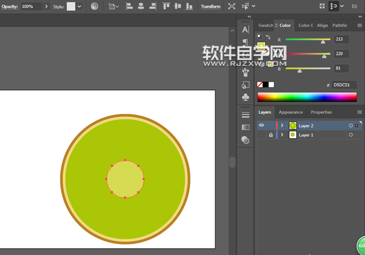Click the hex color value field
The width and height of the screenshot is (365, 255).
pyautogui.click(x=345, y=85)
